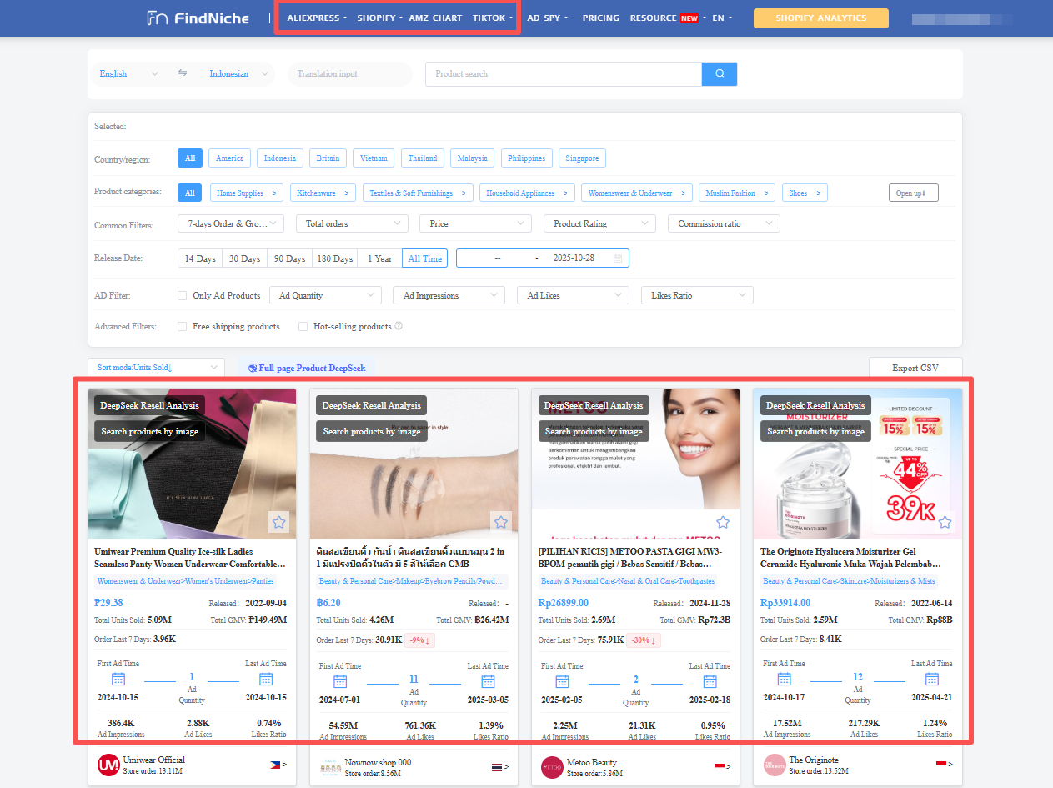Open the Sort mode Units Sold dropdown
This screenshot has height=788, width=1053.
[x=156, y=367]
